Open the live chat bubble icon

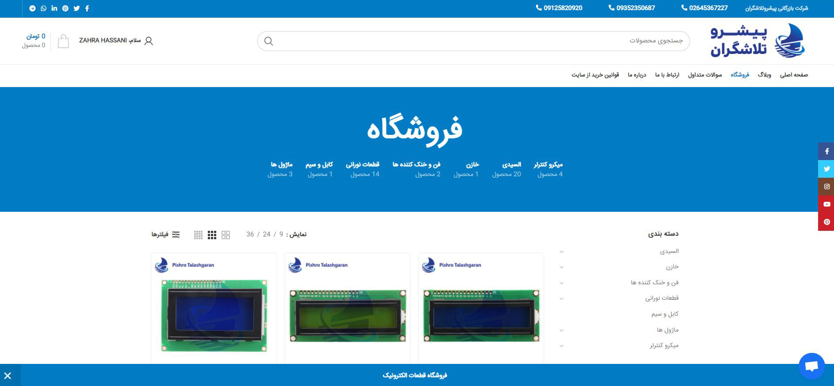(811, 366)
